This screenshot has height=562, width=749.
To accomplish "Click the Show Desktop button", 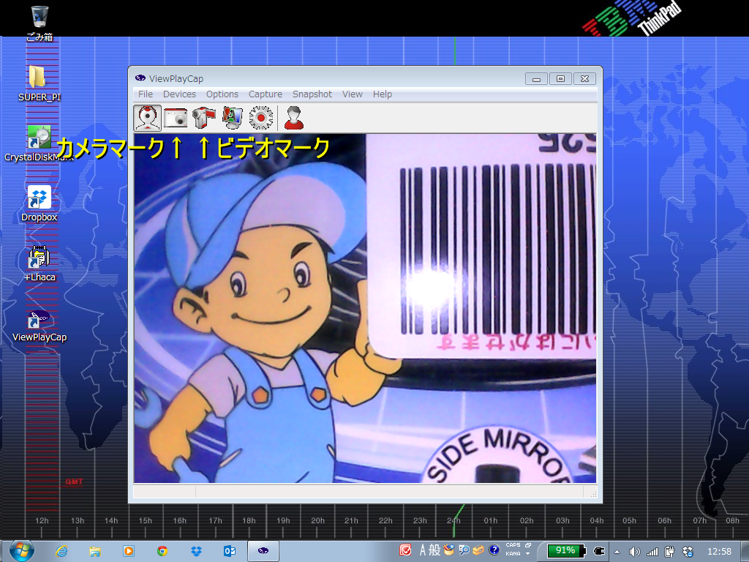I will coord(744,551).
